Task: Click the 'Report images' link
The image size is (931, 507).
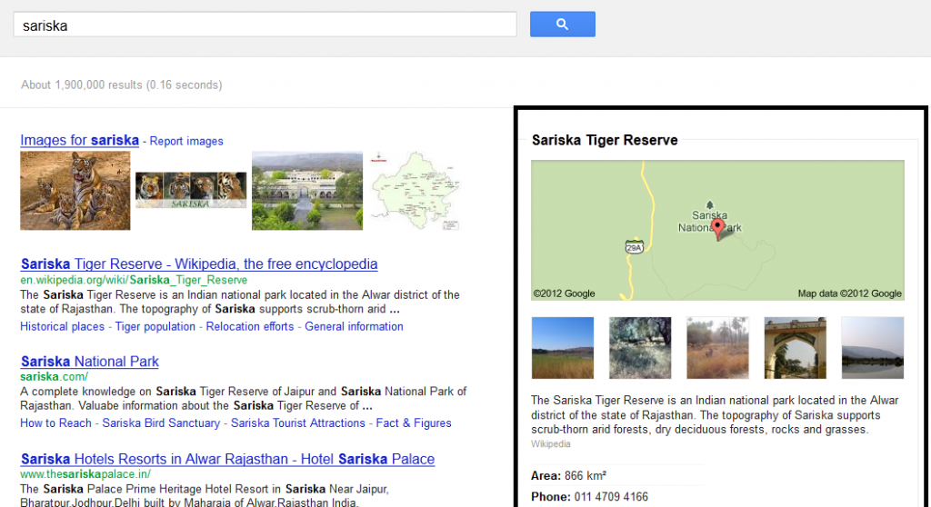Action: pos(186,142)
